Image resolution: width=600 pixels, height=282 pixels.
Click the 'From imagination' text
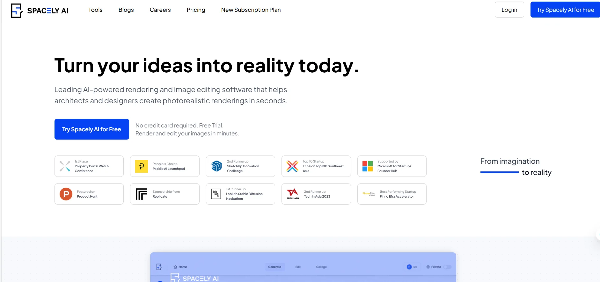coord(510,161)
